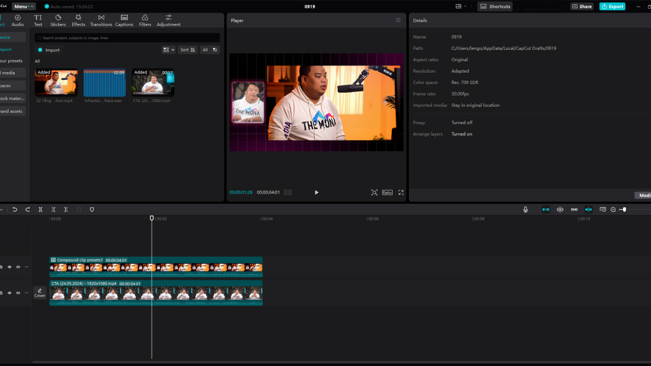Toggle visibility of the Compound clip track
The height and width of the screenshot is (366, 651).
coord(9,267)
